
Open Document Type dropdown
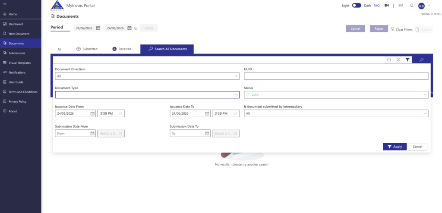click(x=147, y=95)
